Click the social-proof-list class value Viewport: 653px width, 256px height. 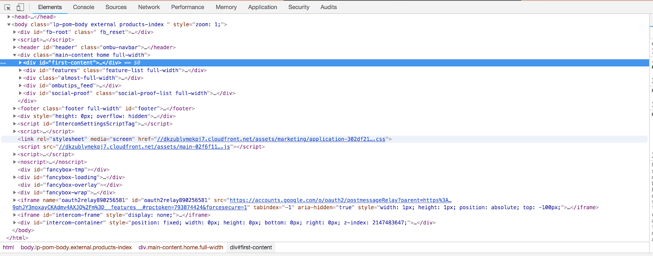click(163, 93)
